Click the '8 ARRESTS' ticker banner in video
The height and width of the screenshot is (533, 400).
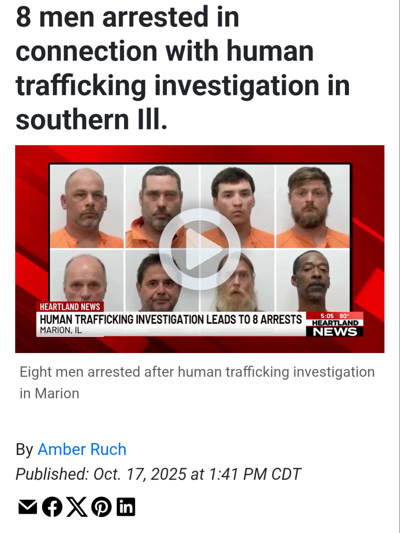(x=171, y=319)
